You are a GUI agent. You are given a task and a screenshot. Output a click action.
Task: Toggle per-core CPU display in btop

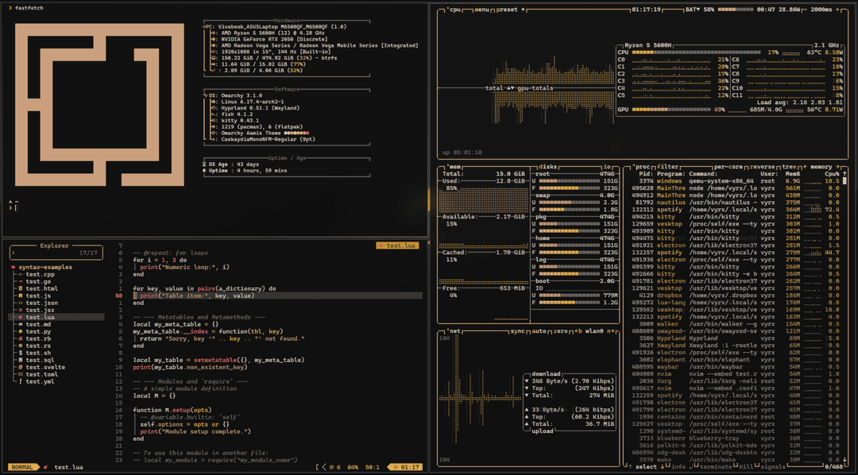pyautogui.click(x=728, y=167)
